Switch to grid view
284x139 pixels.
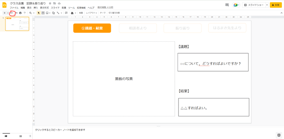point(21,136)
